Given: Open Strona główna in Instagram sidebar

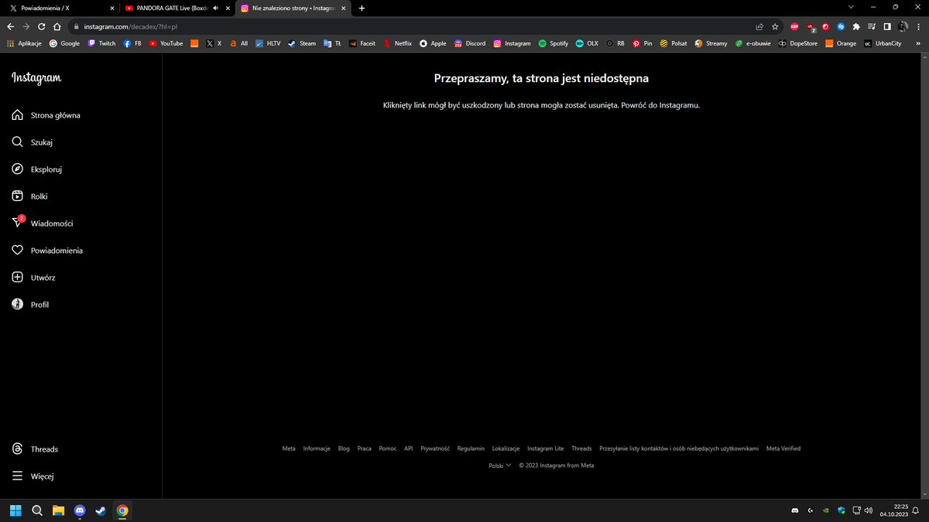Looking at the screenshot, I should (x=46, y=115).
